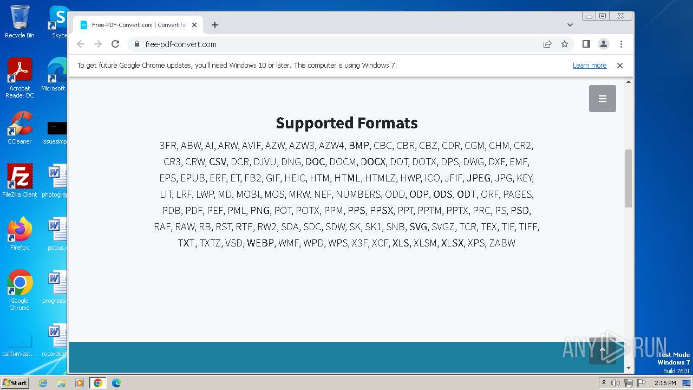Open Windows Media Player from taskbar
The width and height of the screenshot is (693, 390).
coord(80,383)
